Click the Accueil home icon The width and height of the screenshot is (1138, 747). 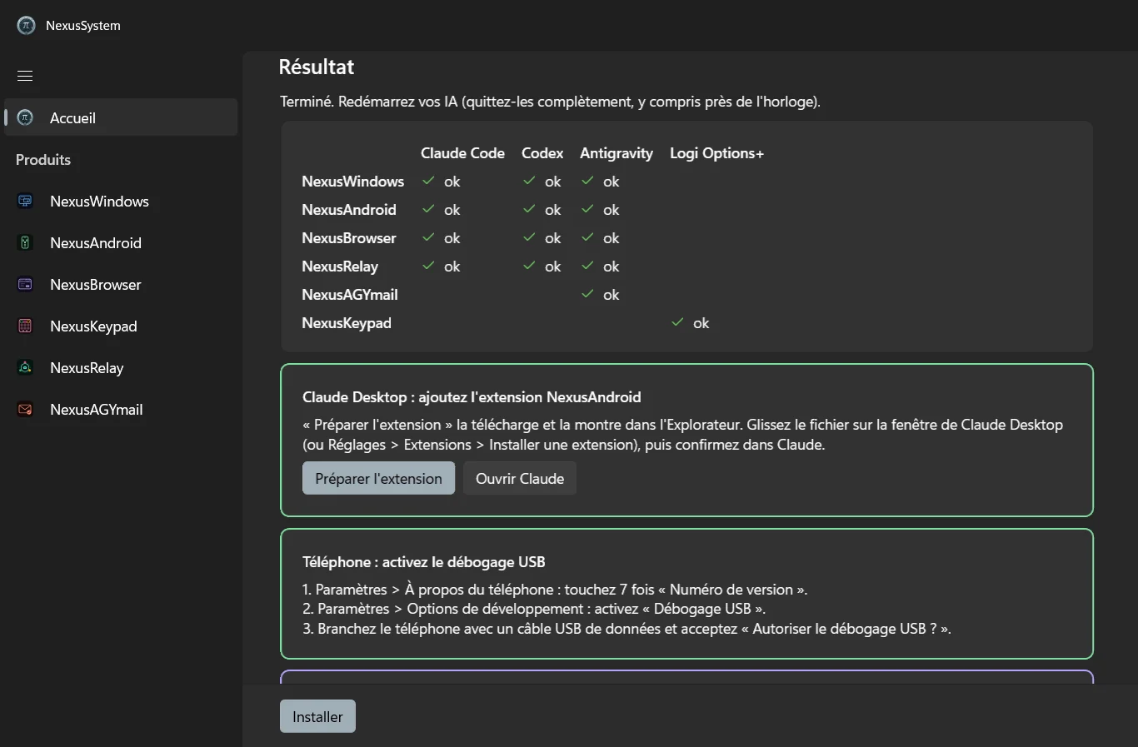click(x=25, y=117)
